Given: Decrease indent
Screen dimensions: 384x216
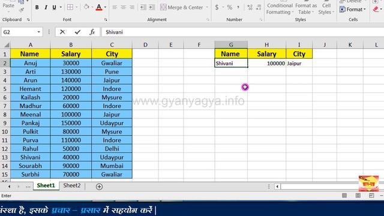Looking at the screenshot, I should [x=143, y=7].
